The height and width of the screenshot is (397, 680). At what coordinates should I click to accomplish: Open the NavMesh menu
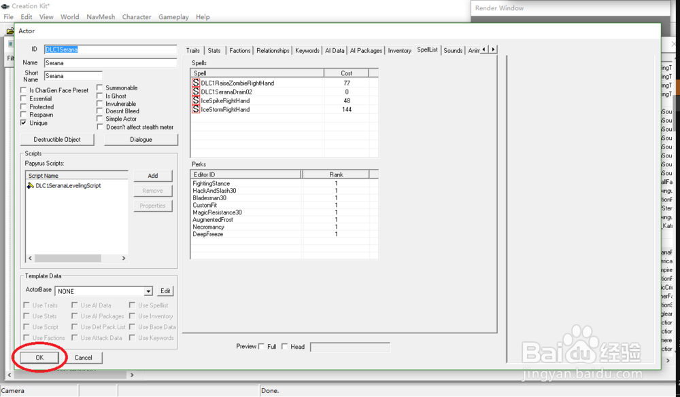pyautogui.click(x=101, y=17)
